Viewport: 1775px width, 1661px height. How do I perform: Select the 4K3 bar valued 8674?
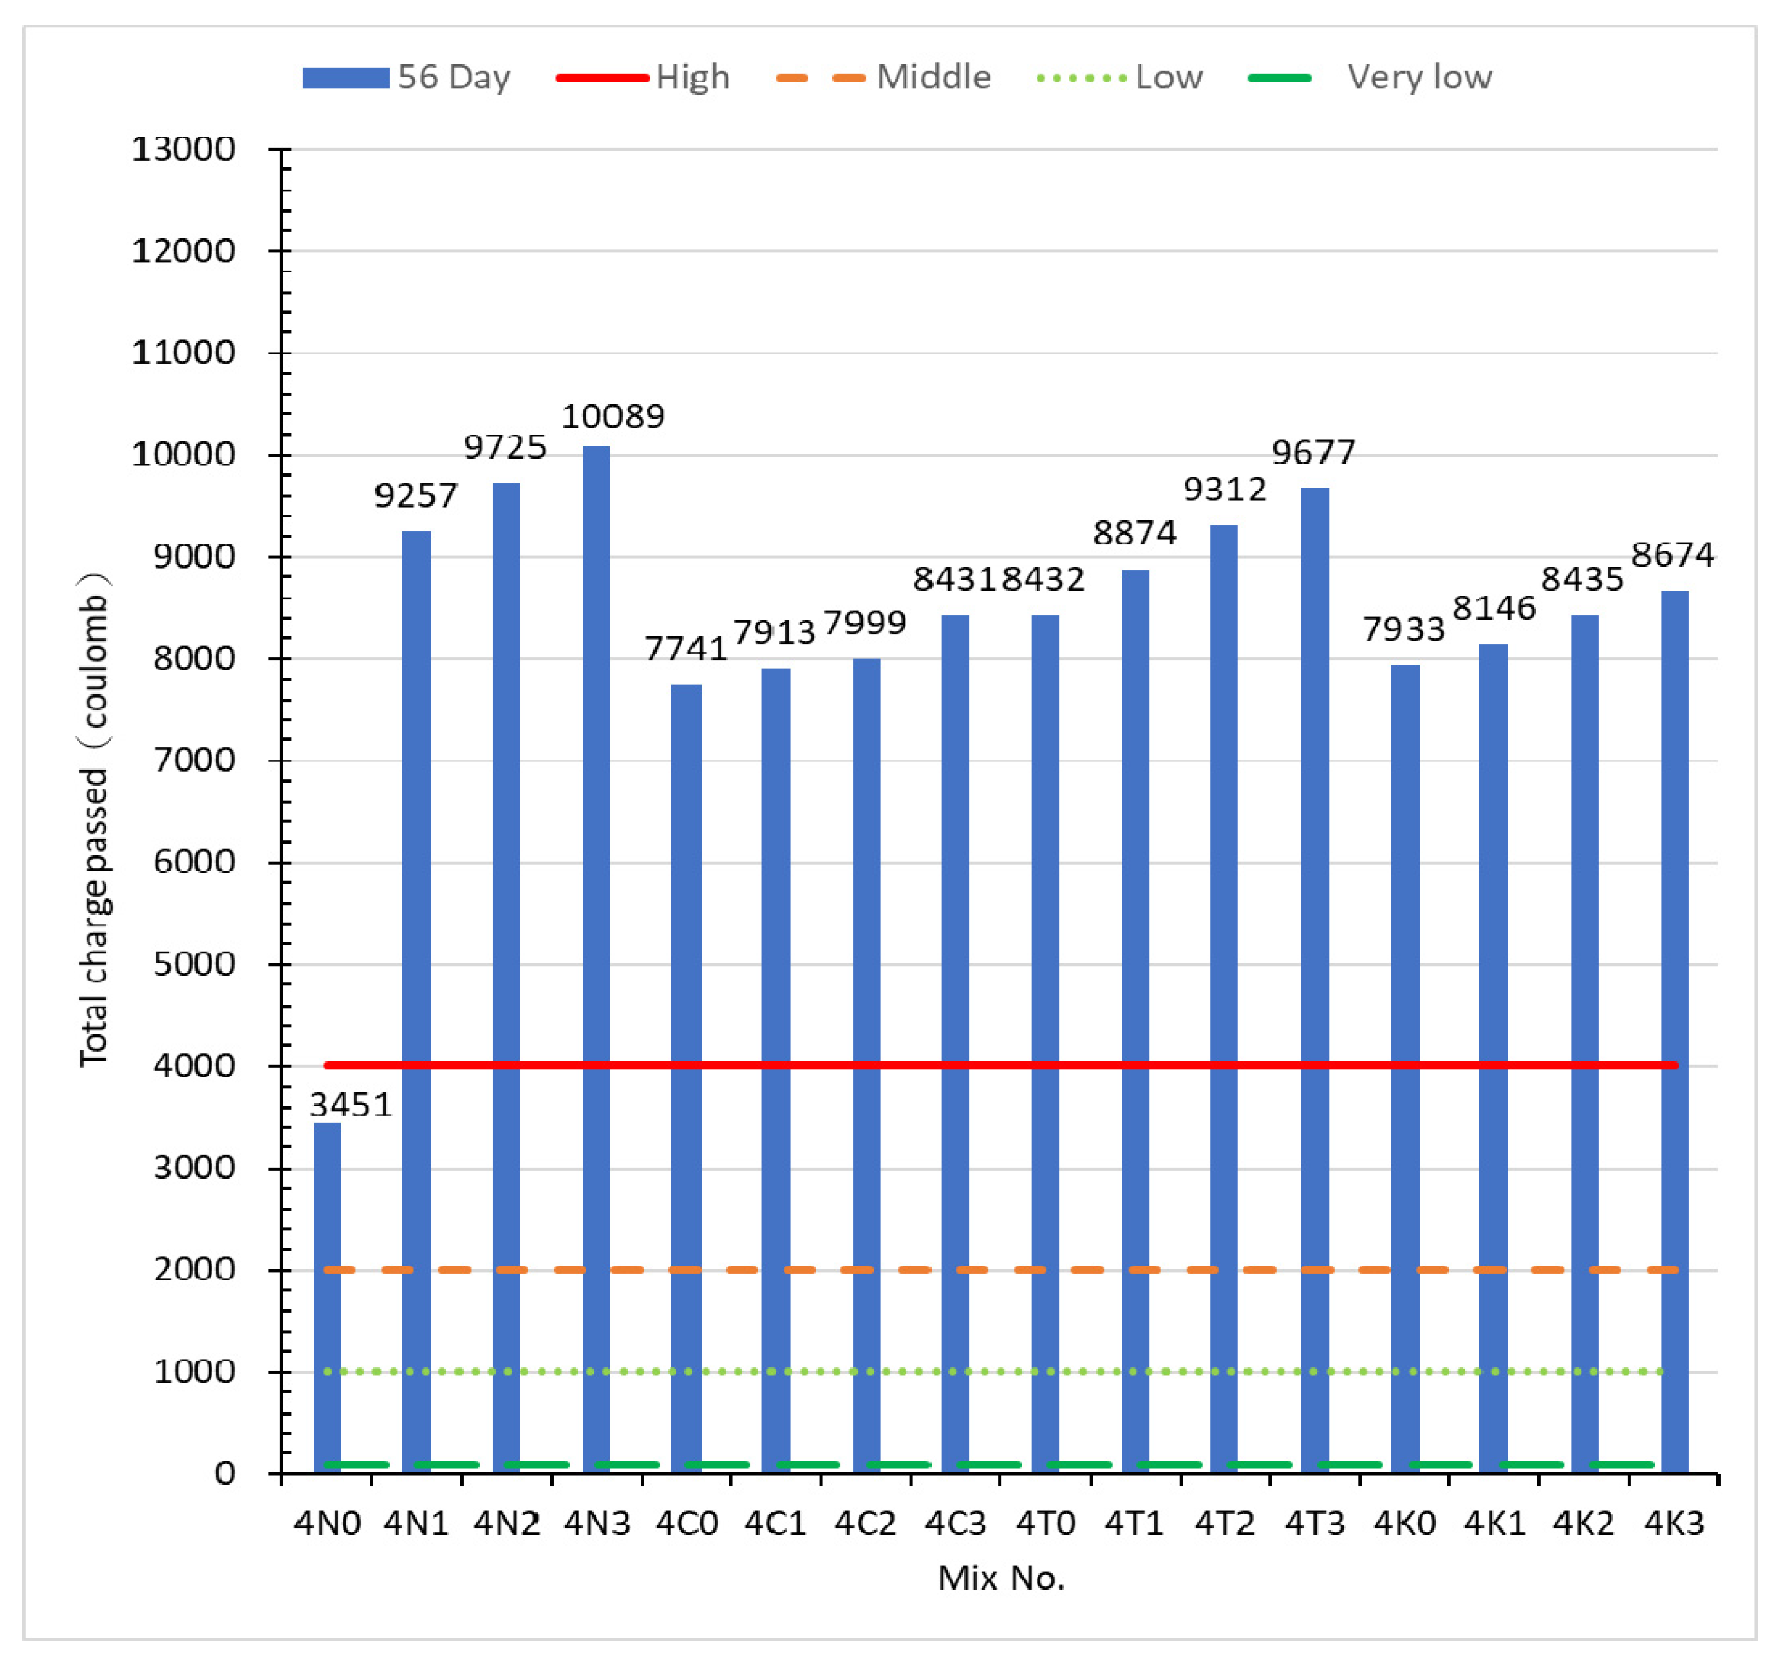pyautogui.click(x=1674, y=982)
